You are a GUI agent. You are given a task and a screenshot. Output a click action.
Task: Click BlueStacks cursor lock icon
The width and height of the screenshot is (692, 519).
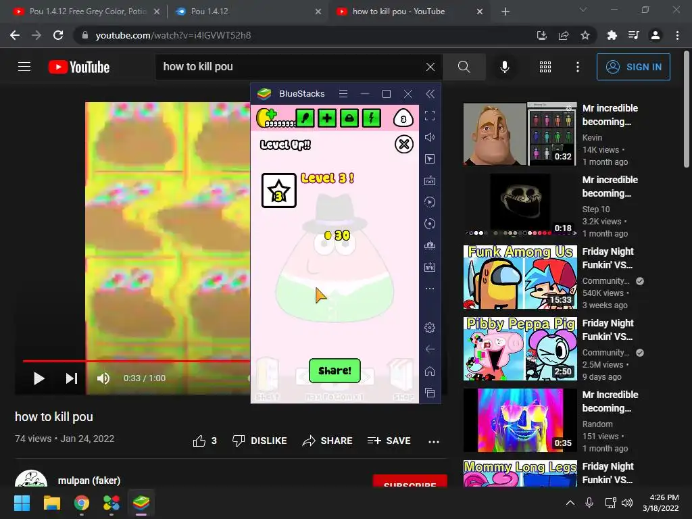click(x=430, y=159)
